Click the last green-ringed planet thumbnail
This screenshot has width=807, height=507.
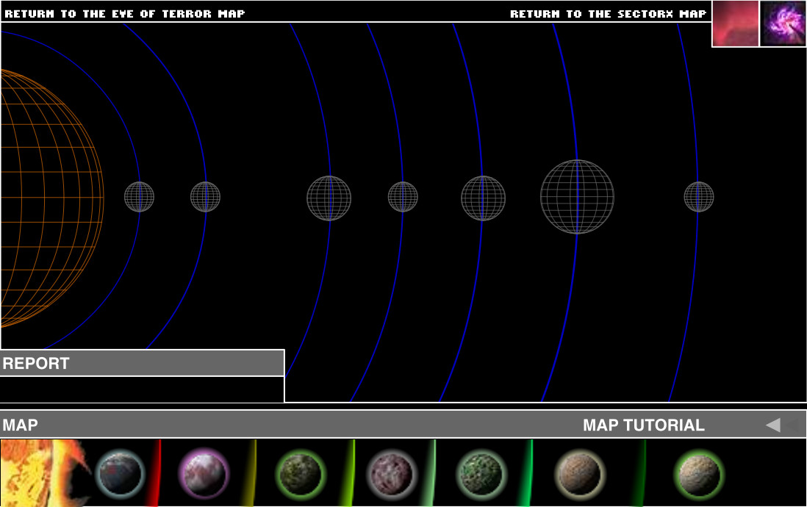point(700,472)
